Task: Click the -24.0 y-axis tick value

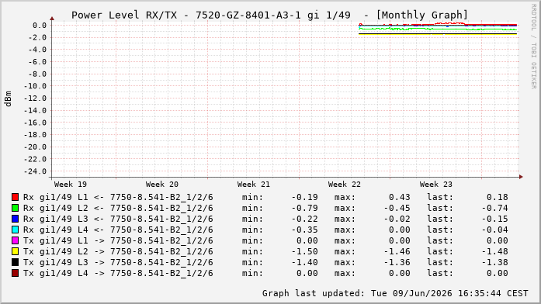Action: click(34, 171)
